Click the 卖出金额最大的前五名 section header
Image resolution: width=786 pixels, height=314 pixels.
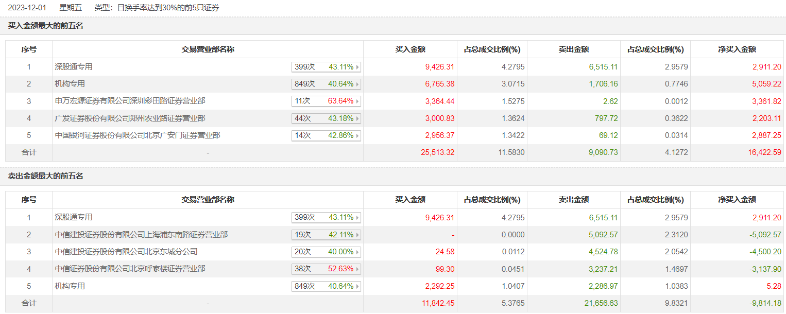click(46, 176)
